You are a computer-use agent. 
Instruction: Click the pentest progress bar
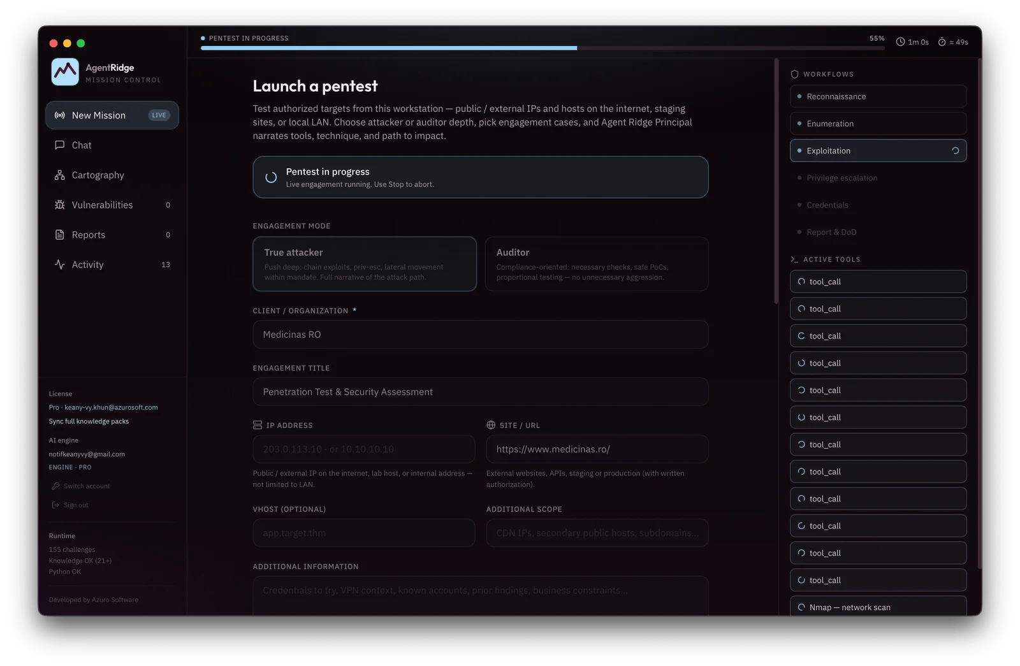coord(543,48)
